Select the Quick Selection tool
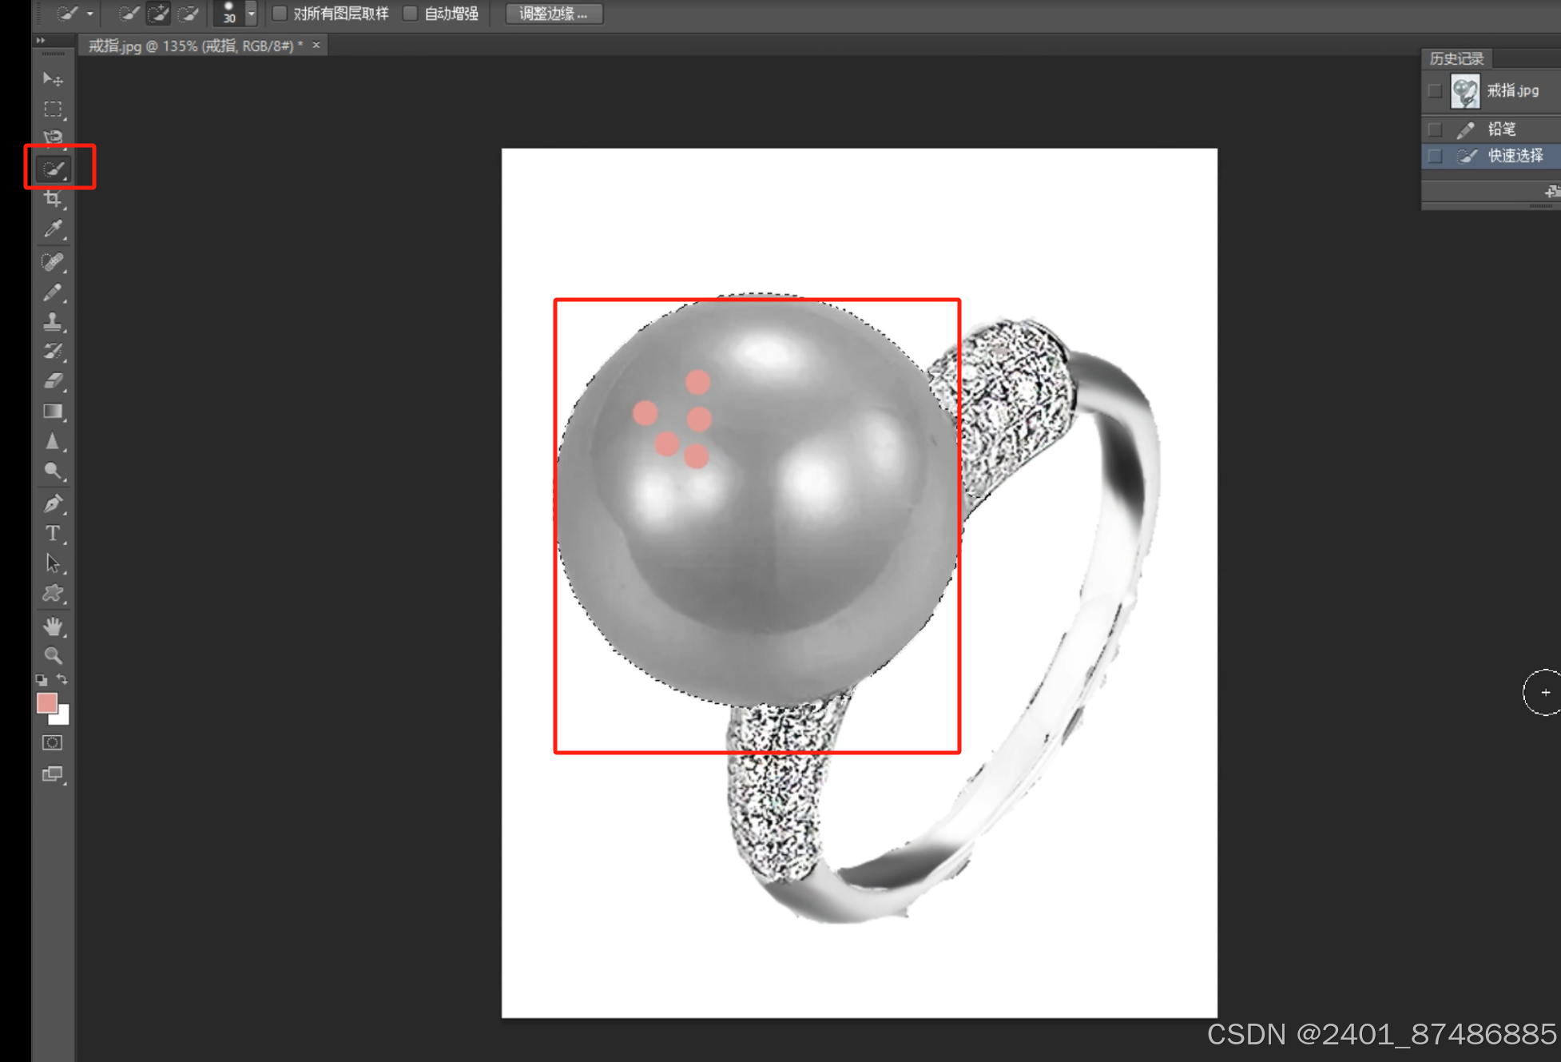Viewport: 1561px width, 1062px height. pyautogui.click(x=54, y=169)
